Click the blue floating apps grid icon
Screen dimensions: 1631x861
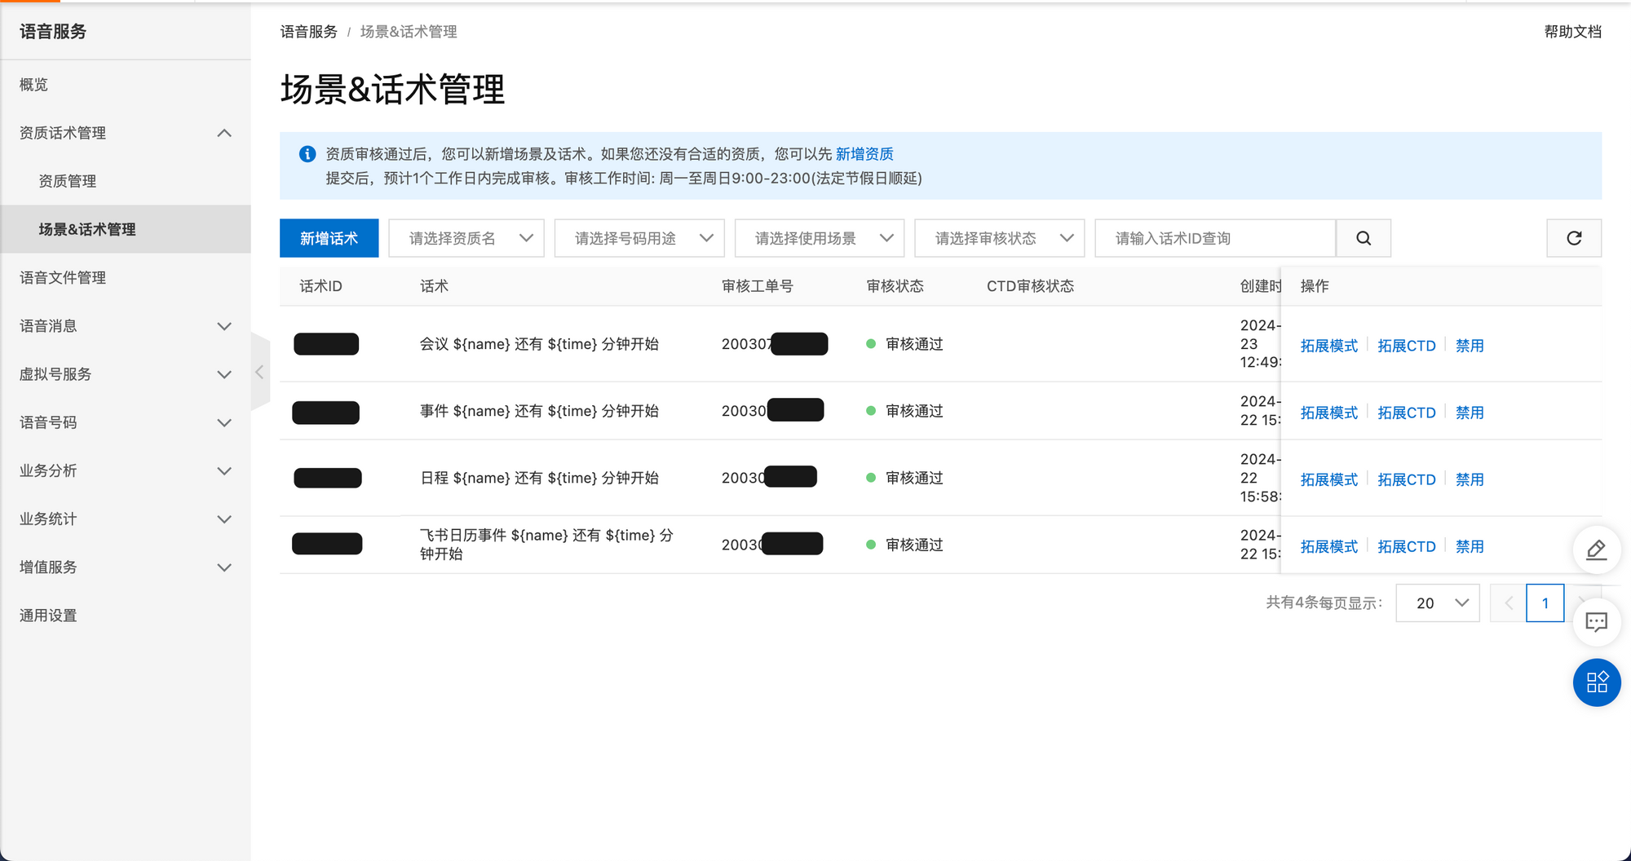1596,682
